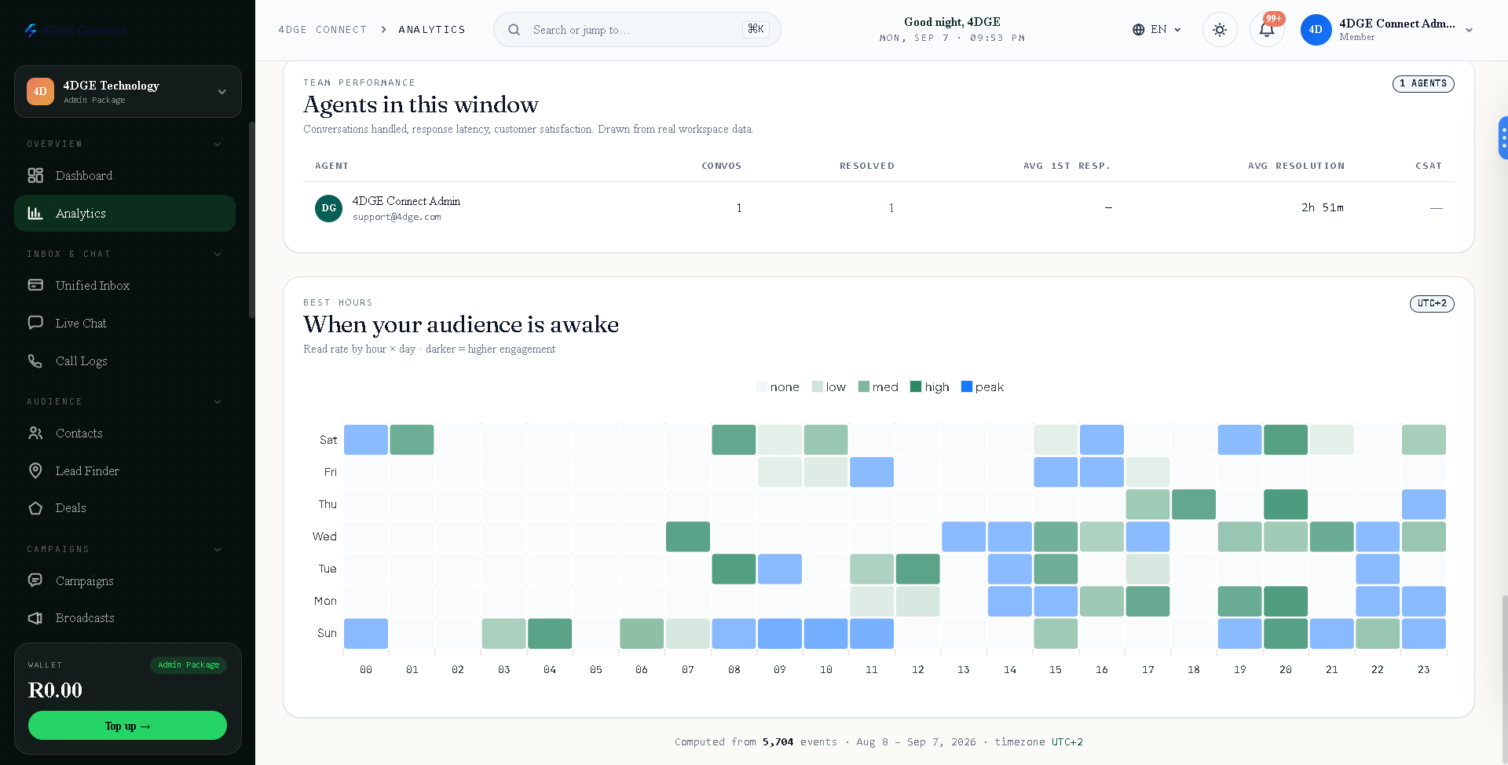Open the EN language dropdown
1508x765 pixels.
pyautogui.click(x=1157, y=30)
